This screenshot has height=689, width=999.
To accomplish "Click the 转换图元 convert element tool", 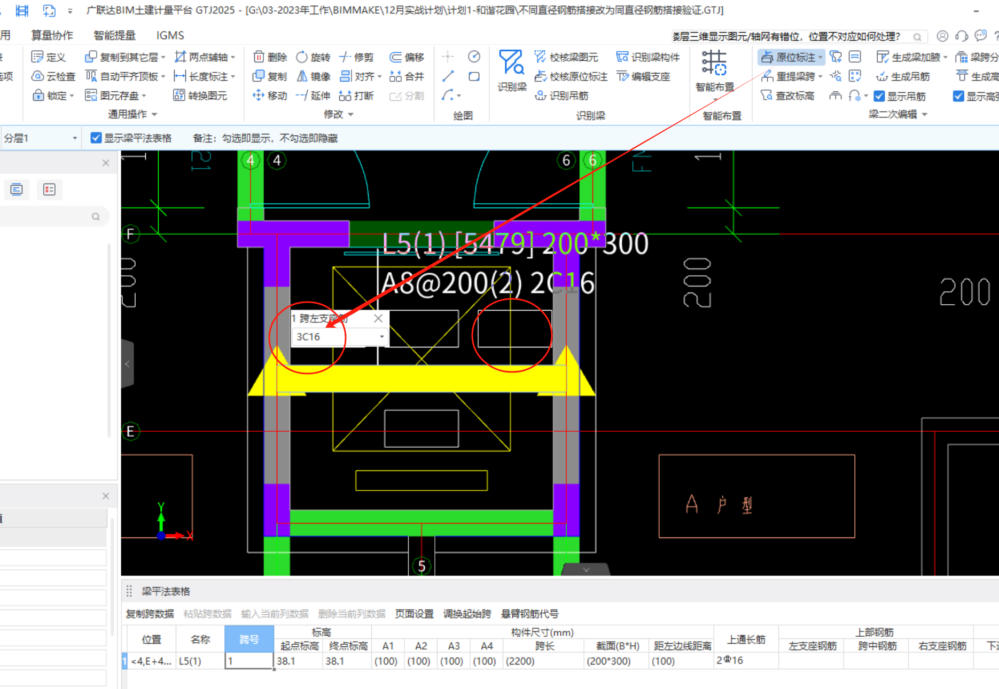I will pyautogui.click(x=201, y=96).
